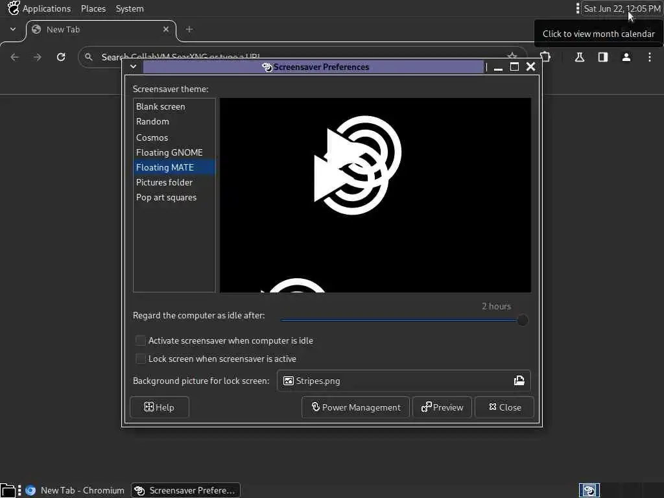Click the clock showing Sat Jun 22

622,8
